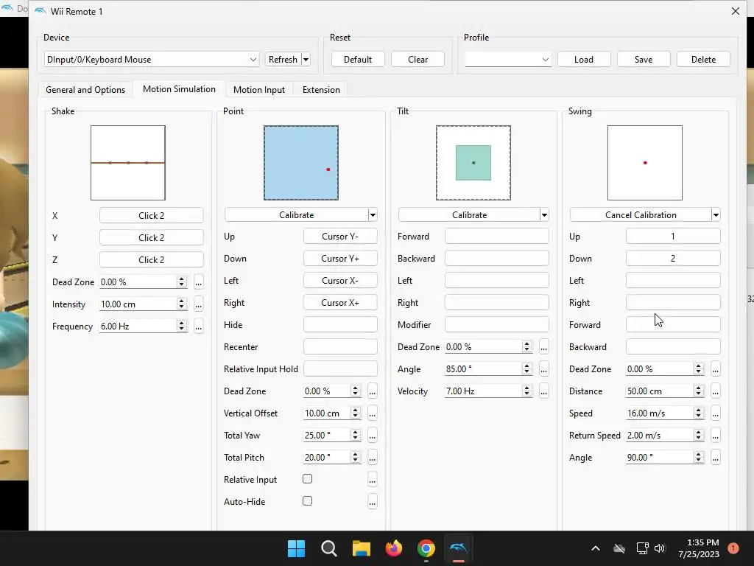Image resolution: width=754 pixels, height=566 pixels.
Task: Enable the Auto-Hide checkbox
Action: [307, 501]
